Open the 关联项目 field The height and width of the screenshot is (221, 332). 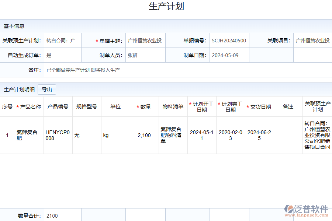313,41
